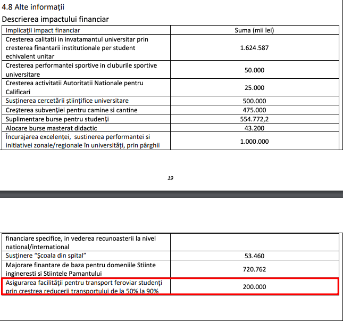The width and height of the screenshot is (343, 321).
Task: Select the 720.762 amount value
Action: 254,269
